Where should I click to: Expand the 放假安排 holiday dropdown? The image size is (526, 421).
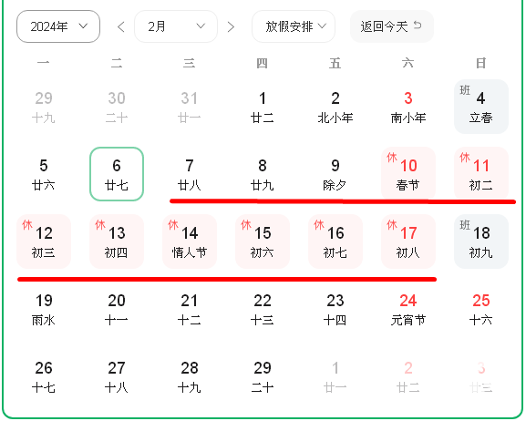point(294,26)
